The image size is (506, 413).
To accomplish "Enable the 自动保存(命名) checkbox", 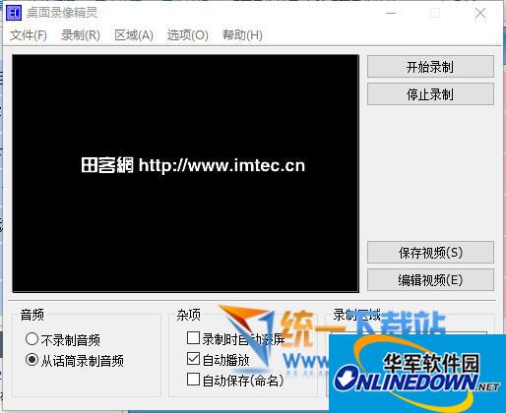I will click(193, 380).
